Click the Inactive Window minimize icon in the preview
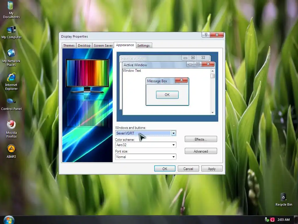The width and height of the screenshot is (298, 224). pos(185,57)
